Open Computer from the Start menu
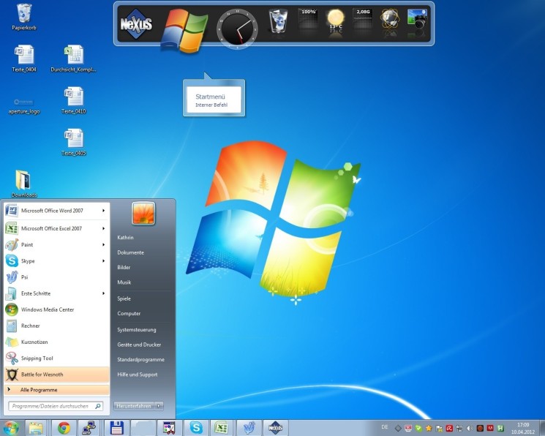The image size is (545, 436). pyautogui.click(x=129, y=313)
